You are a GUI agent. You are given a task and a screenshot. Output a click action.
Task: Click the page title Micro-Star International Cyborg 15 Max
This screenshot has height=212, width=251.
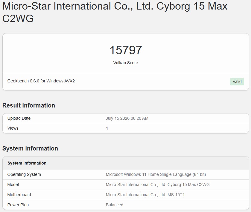coord(115,12)
